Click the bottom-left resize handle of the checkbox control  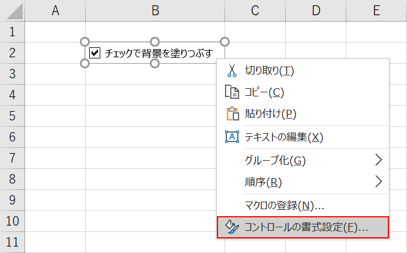85,63
